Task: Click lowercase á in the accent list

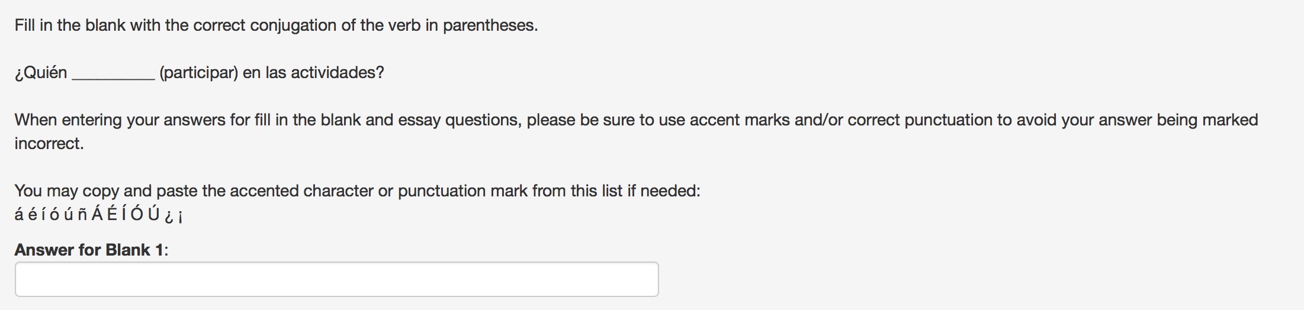Action: coord(20,215)
